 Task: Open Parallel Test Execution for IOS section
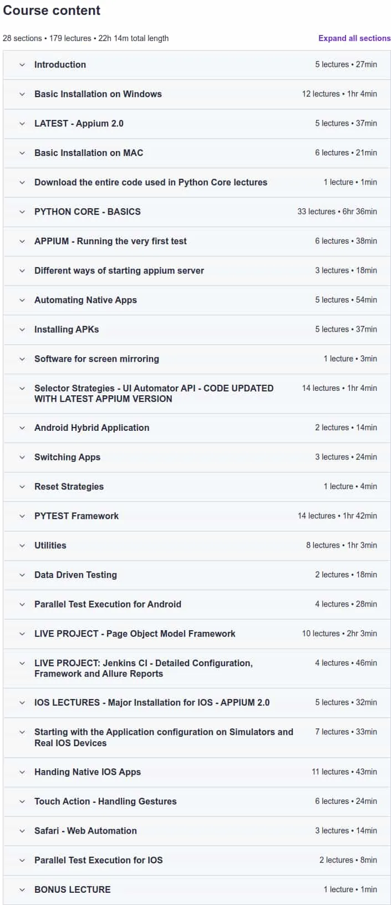(x=197, y=861)
